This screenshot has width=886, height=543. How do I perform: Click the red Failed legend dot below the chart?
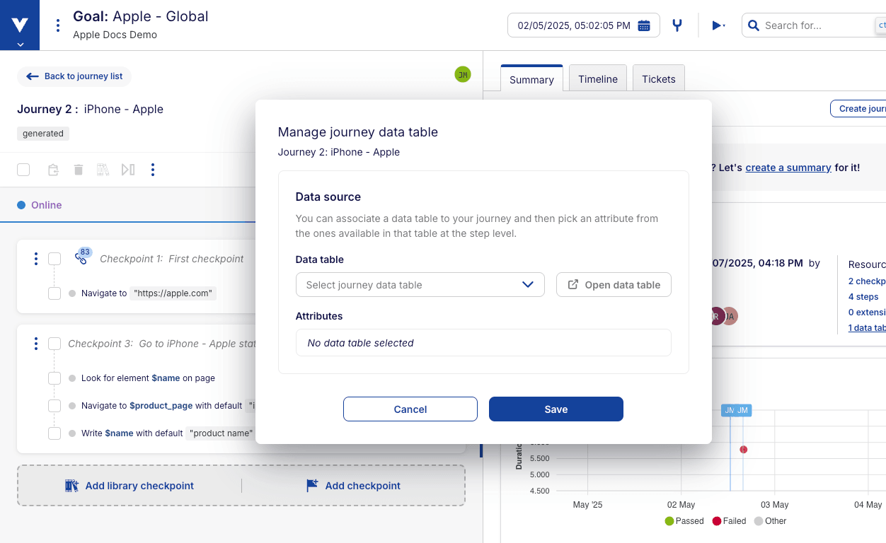coord(716,521)
